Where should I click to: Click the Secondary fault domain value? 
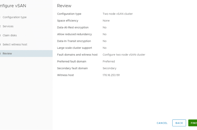[x=109, y=68]
